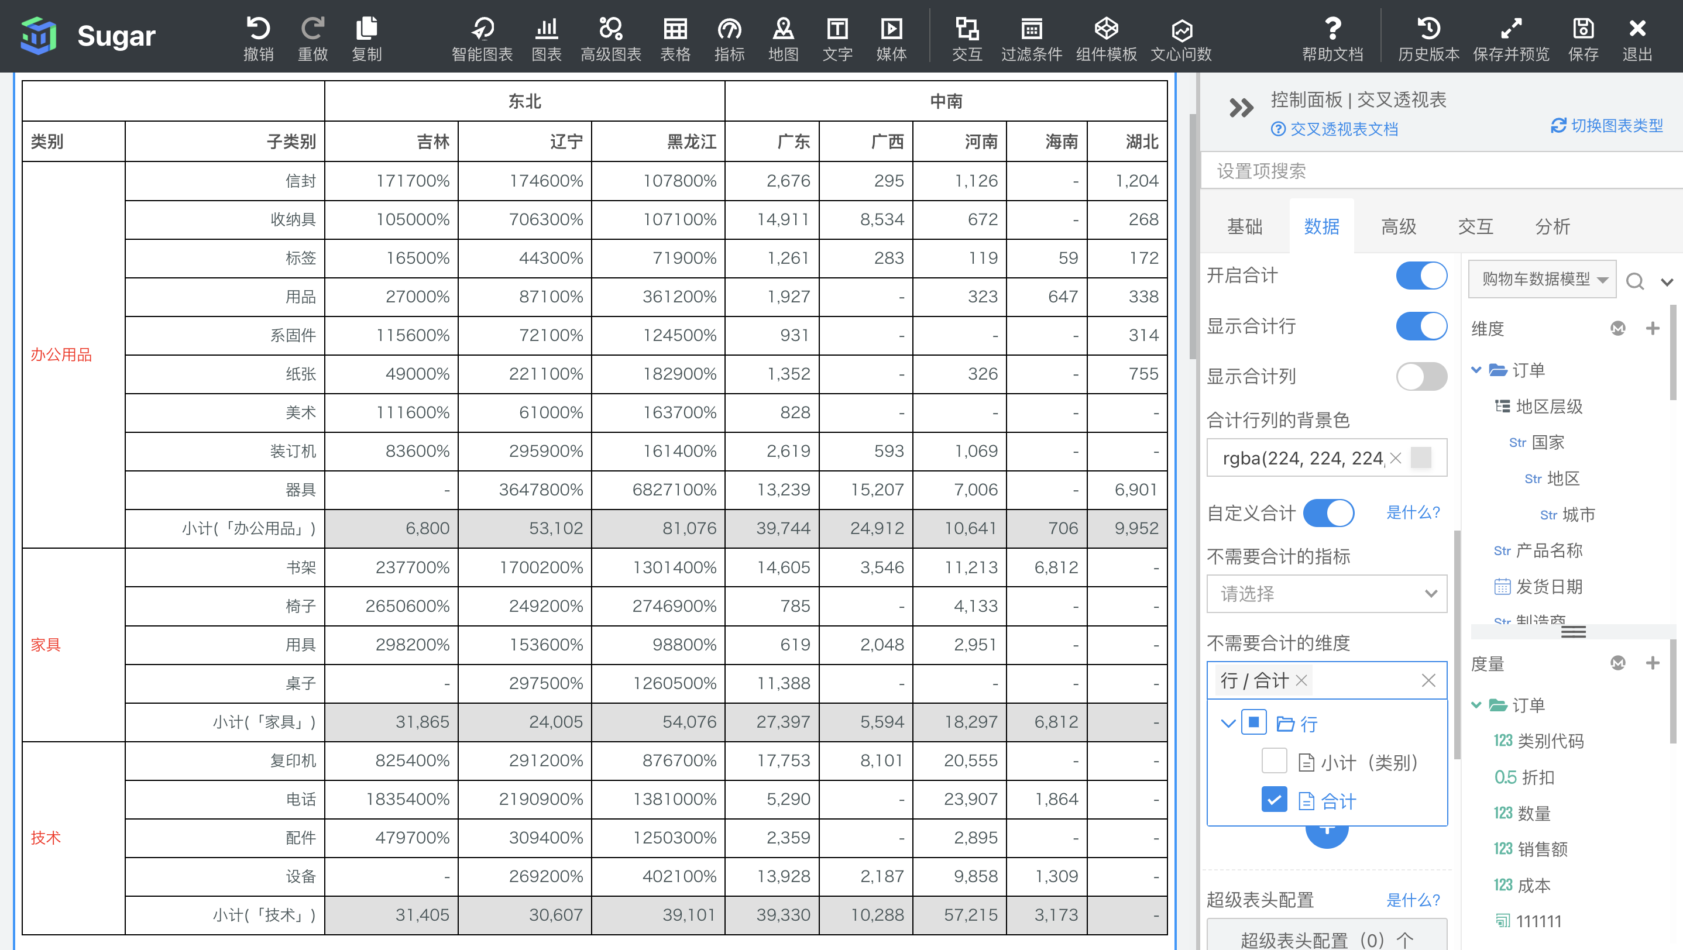This screenshot has width=1683, height=950.
Task: Click 是什么? next to 自定义合计
Action: coord(1414,512)
